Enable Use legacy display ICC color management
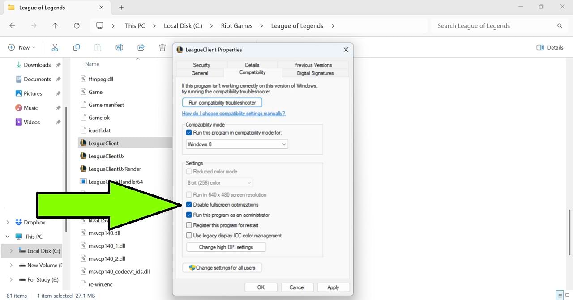The image size is (573, 300). (x=189, y=236)
